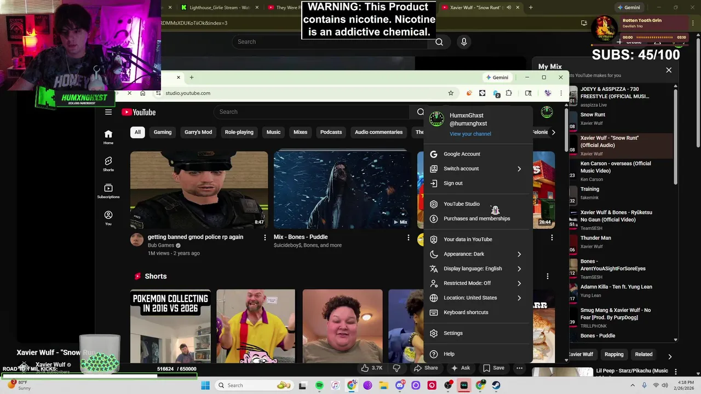Expand Appearance: Dark options
This screenshot has height=394, width=701.
pos(478,254)
